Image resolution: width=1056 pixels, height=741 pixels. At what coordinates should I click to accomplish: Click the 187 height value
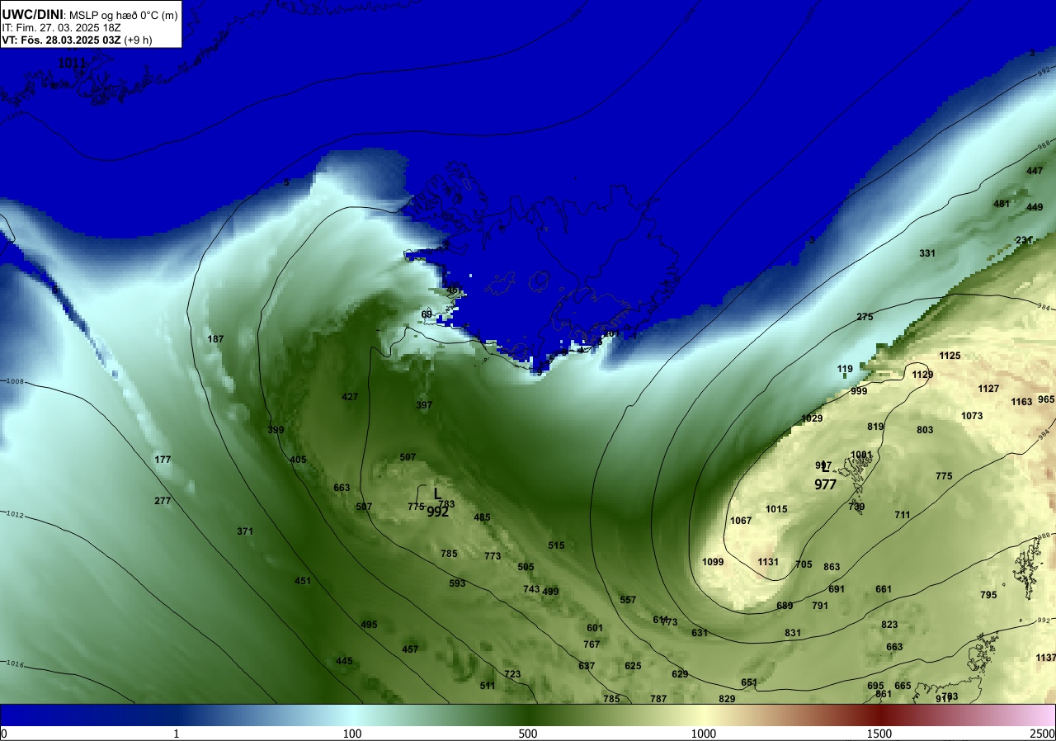(215, 339)
